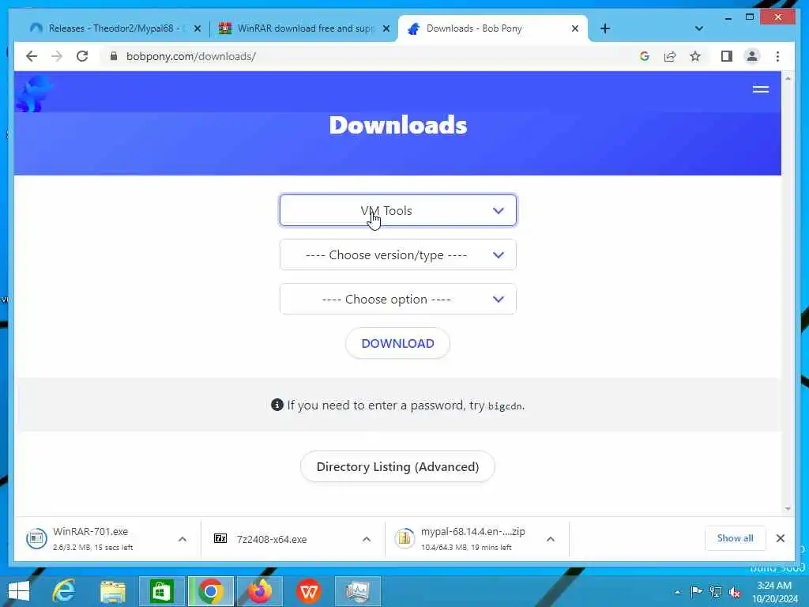Open a new tab with the plus button
This screenshot has height=607, width=809.
[605, 28]
